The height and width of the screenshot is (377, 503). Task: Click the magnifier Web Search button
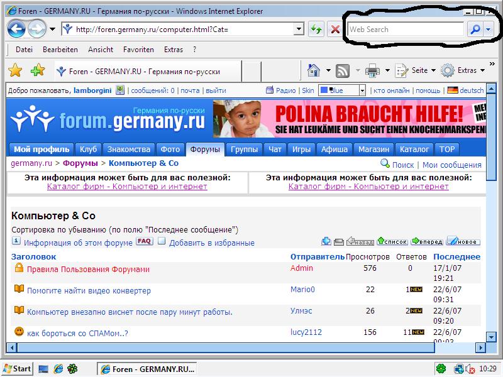(475, 30)
